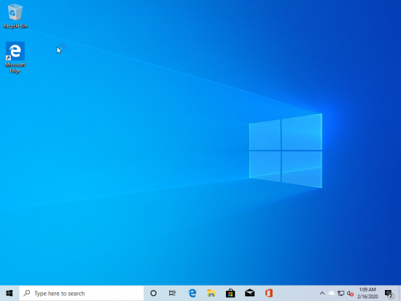Open Cortana from the taskbar
Screen dimensions: 401x301
[153, 293]
